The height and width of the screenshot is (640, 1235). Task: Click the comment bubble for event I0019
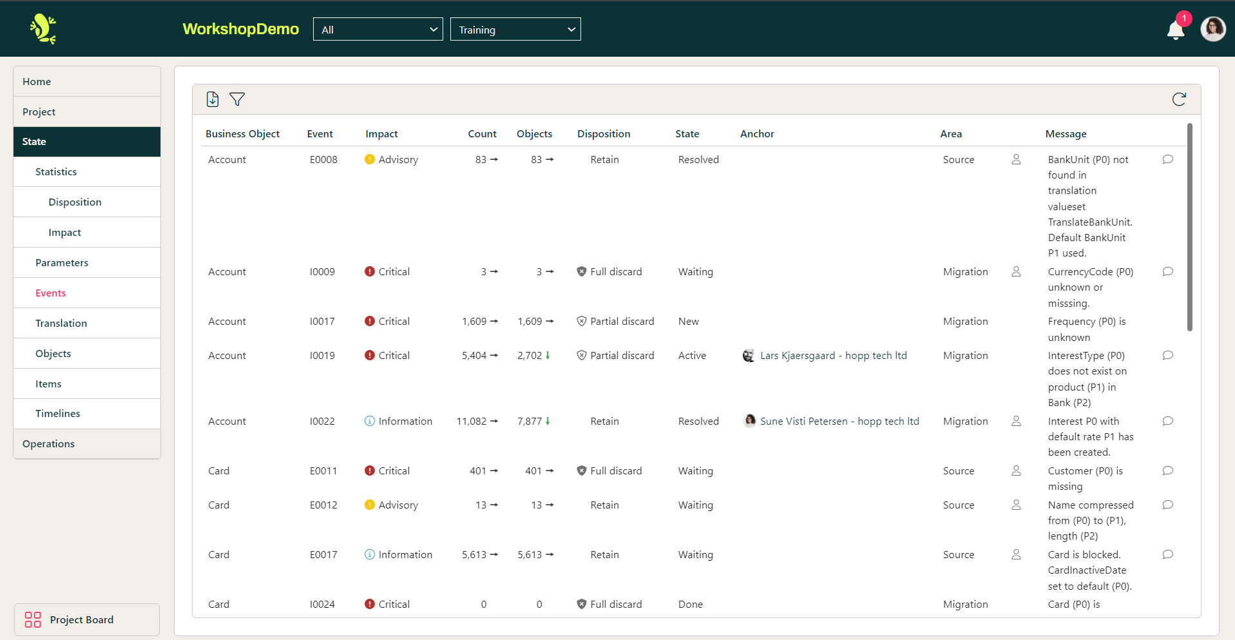[x=1167, y=355]
